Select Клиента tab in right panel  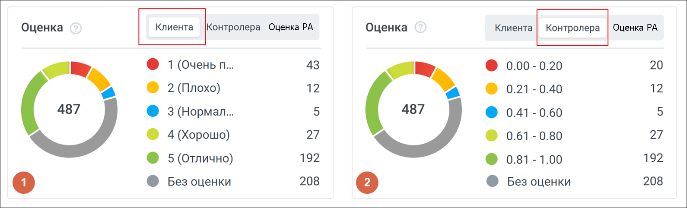[x=513, y=28]
